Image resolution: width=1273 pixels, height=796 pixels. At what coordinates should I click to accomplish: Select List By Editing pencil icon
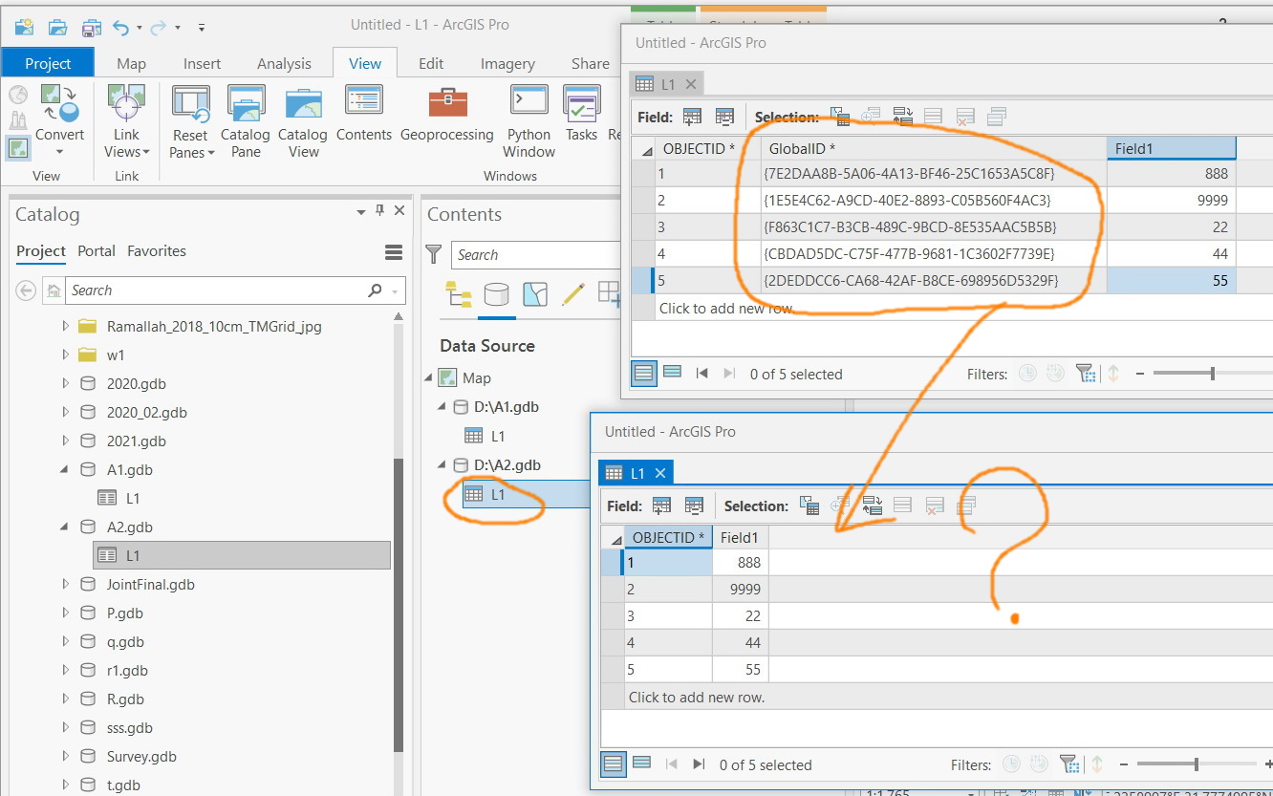tap(573, 293)
